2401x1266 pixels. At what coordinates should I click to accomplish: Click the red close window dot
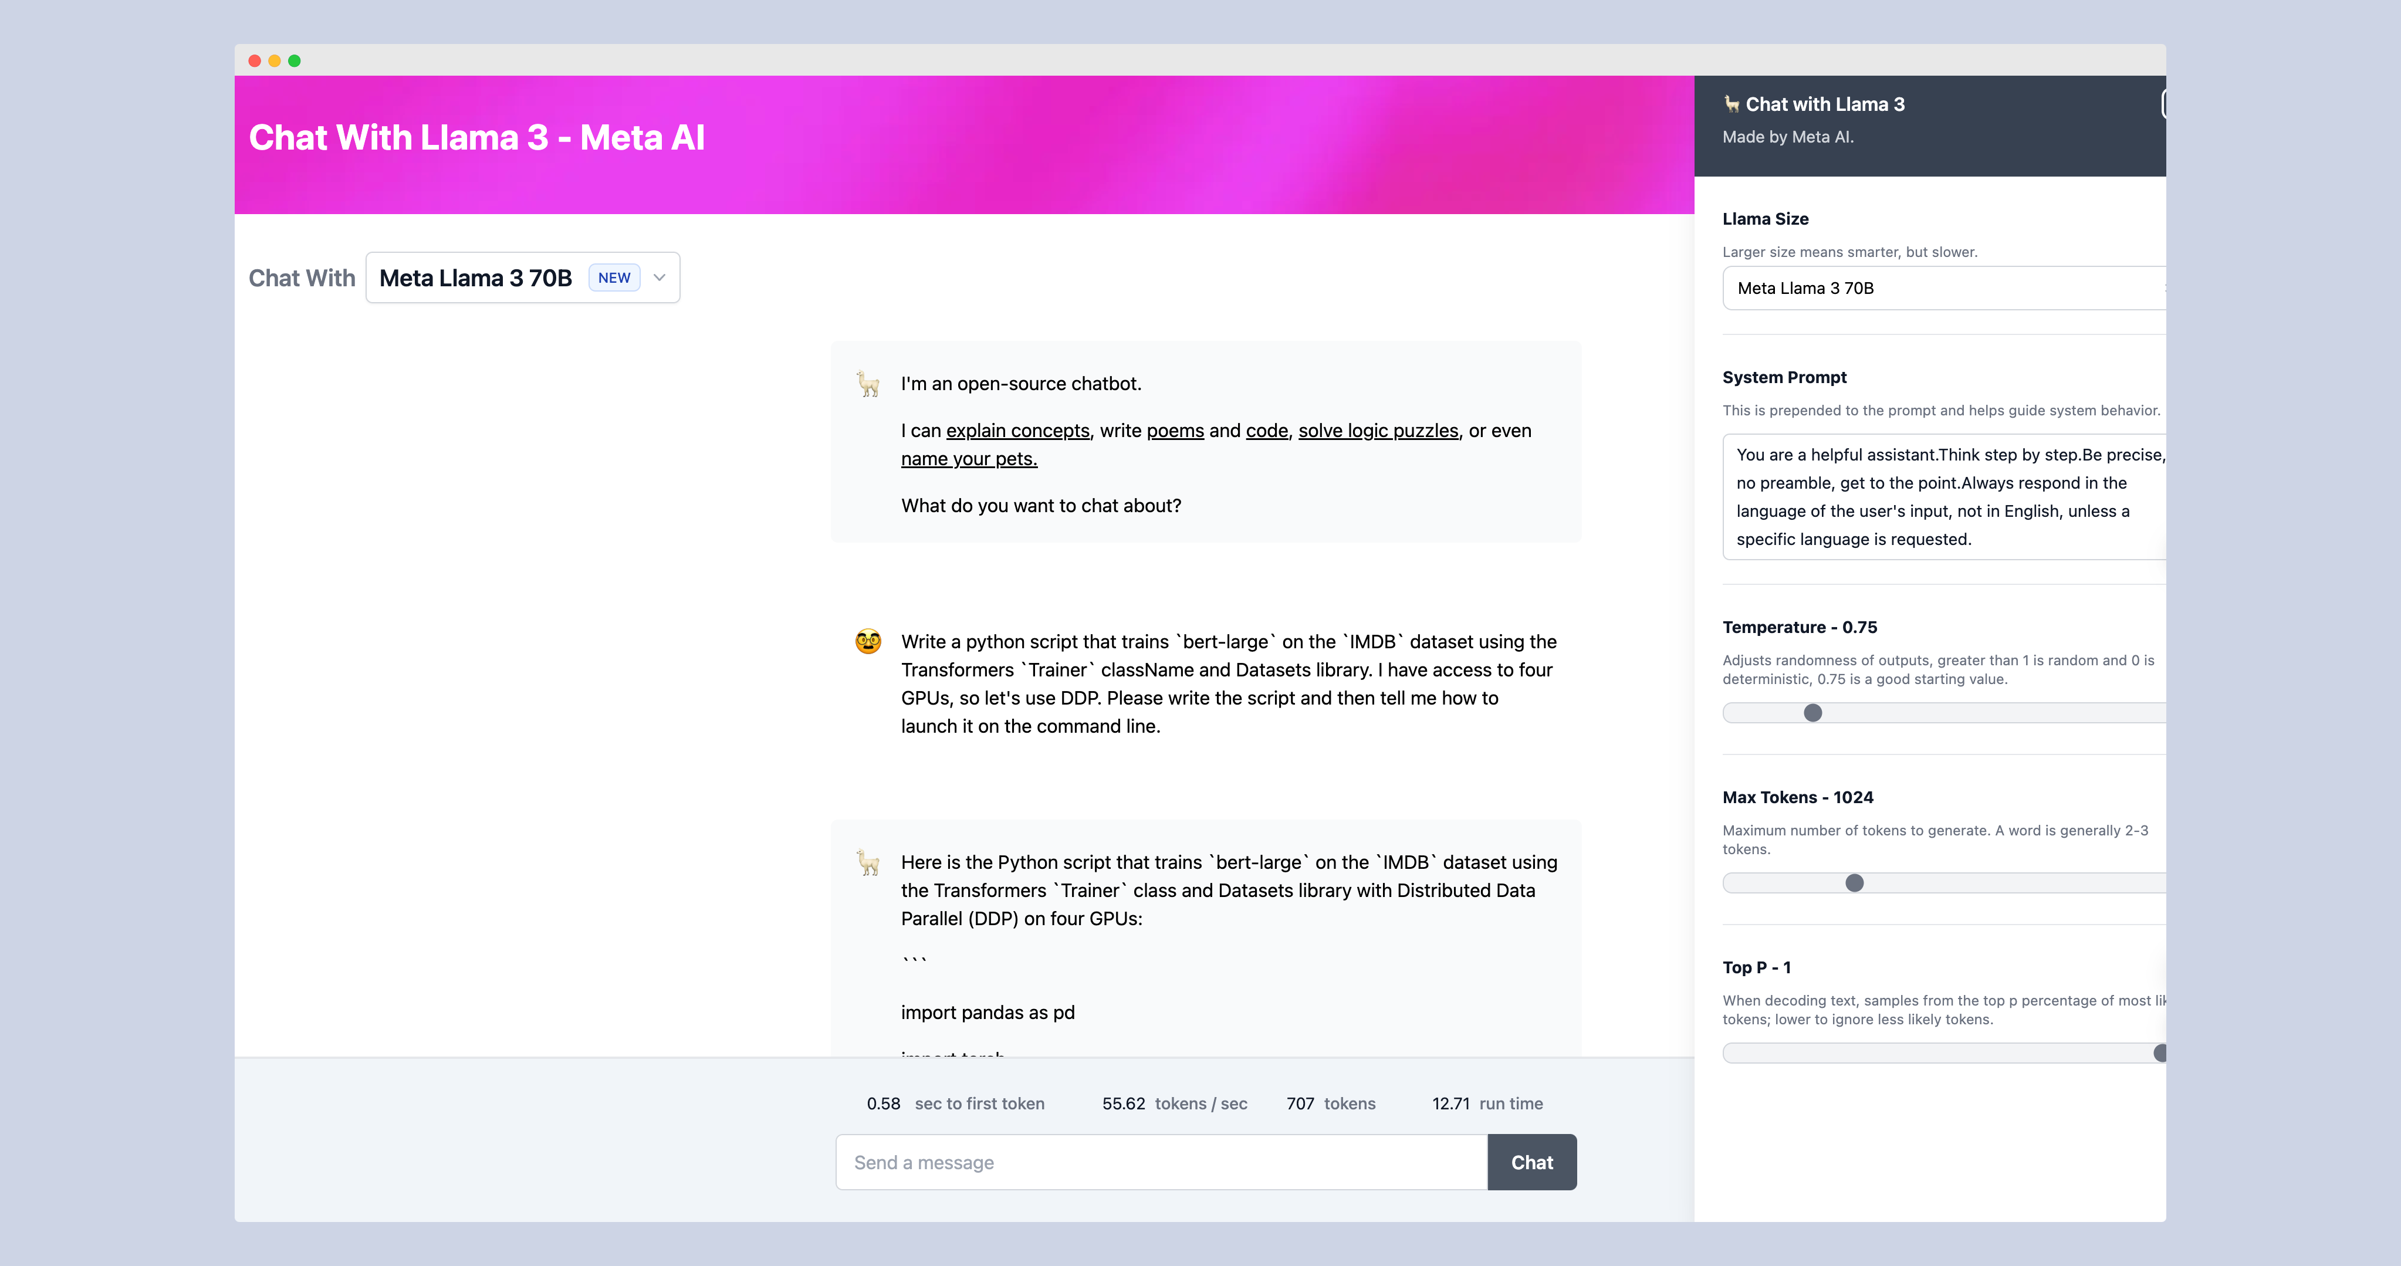pos(255,60)
